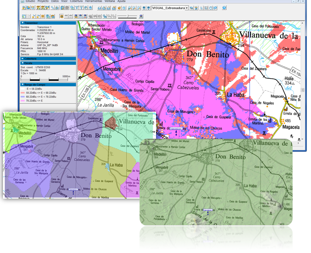Click the map's vertical scrollbar

[302, 81]
